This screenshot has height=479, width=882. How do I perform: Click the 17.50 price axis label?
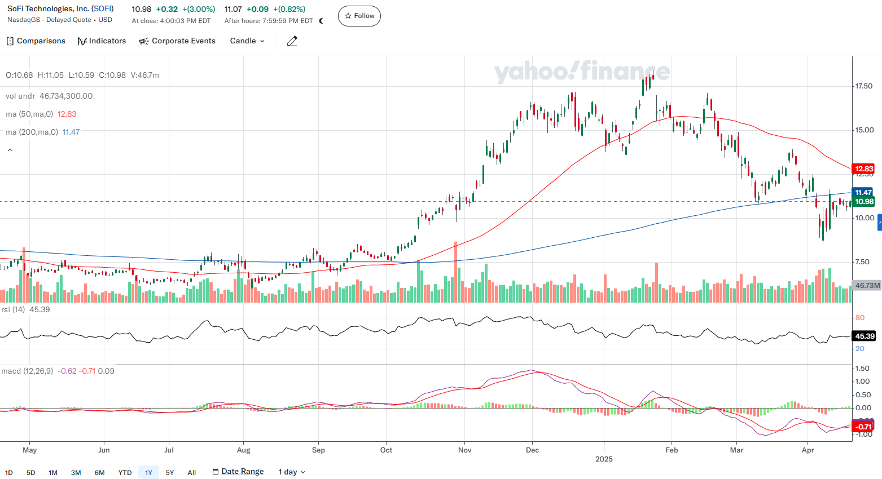(864, 86)
